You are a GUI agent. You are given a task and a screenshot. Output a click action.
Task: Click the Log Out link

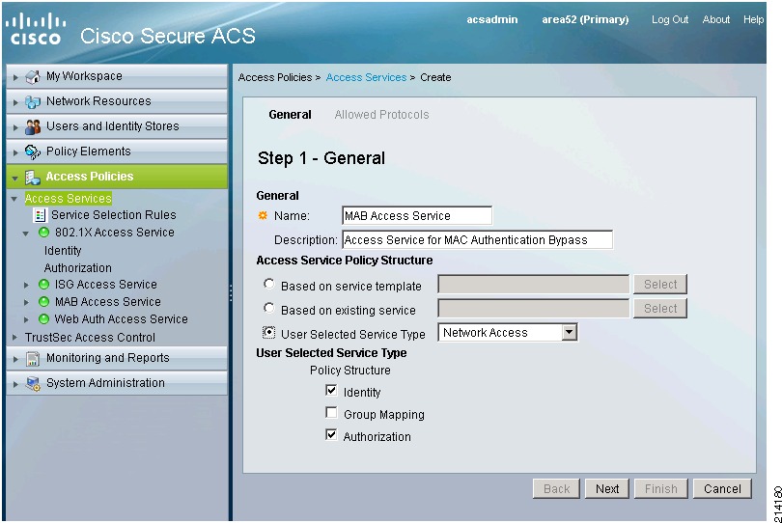670,19
